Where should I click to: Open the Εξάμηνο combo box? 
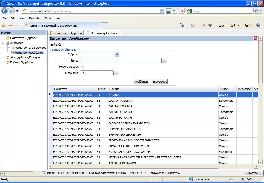click(100, 54)
